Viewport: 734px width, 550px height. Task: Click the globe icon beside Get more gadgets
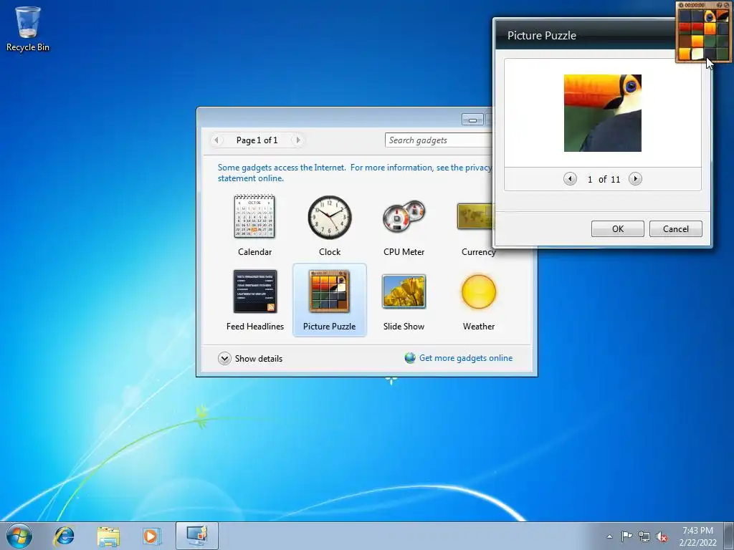pos(410,358)
